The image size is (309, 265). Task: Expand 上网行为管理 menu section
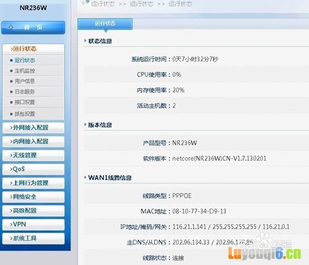click(x=33, y=183)
